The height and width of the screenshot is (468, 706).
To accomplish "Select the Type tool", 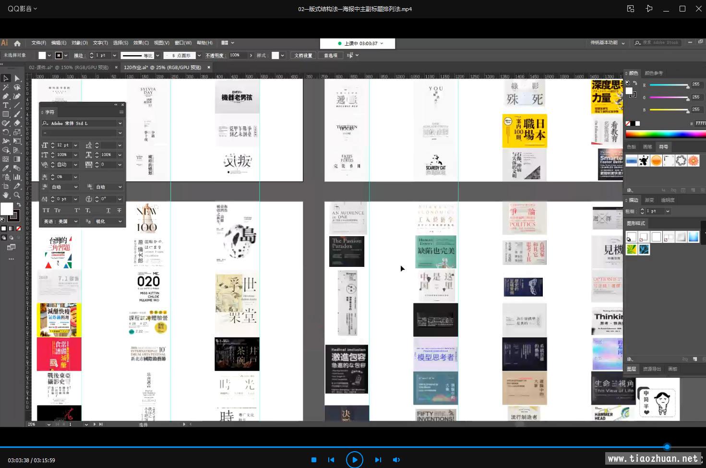I will [6, 105].
